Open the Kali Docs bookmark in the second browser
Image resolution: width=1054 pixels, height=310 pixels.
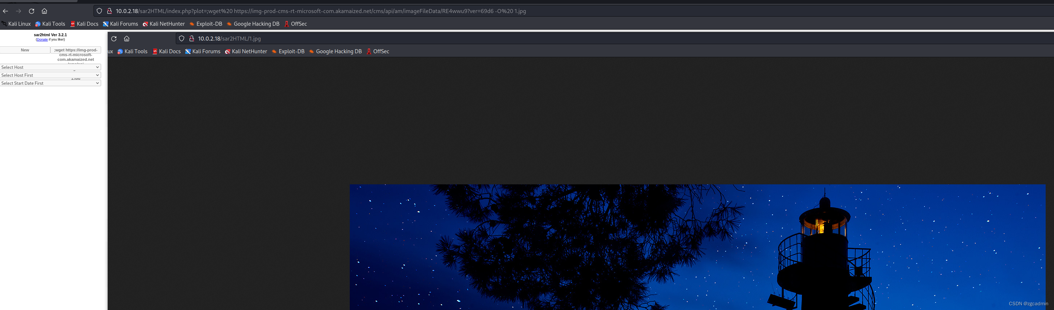(166, 51)
